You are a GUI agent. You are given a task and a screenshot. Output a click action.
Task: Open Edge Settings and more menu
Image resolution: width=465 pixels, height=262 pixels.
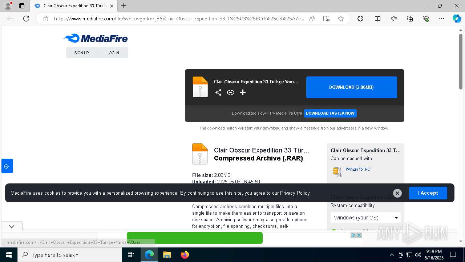tap(442, 19)
